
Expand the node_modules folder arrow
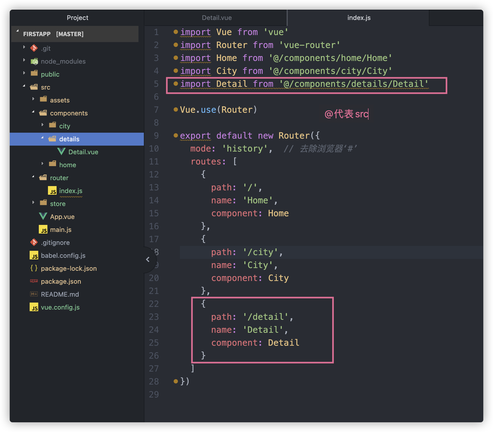(24, 60)
